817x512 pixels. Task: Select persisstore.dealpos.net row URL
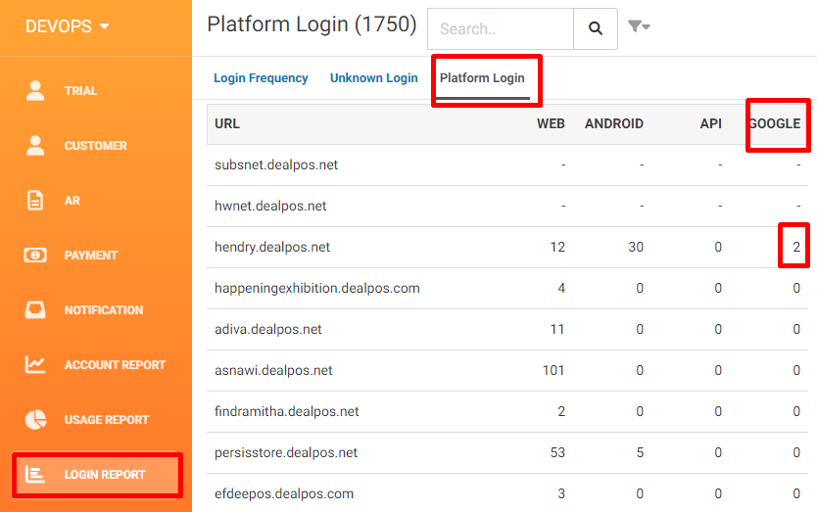pyautogui.click(x=286, y=453)
